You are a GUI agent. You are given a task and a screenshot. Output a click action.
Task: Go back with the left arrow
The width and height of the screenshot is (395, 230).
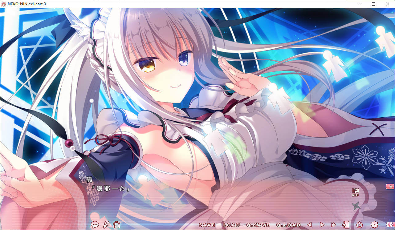pyautogui.click(x=310, y=225)
